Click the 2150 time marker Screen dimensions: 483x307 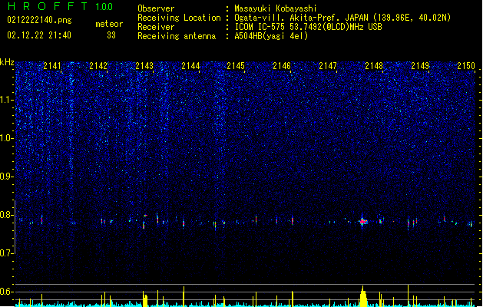pos(466,66)
